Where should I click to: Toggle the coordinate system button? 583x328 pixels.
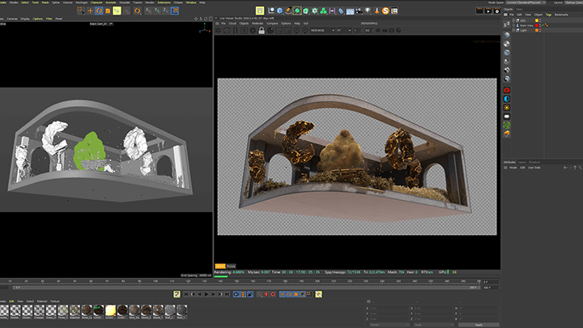tap(175, 11)
